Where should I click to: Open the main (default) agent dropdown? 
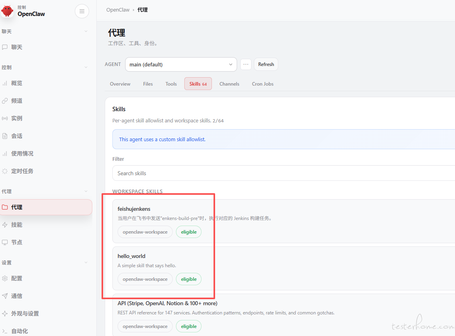181,64
